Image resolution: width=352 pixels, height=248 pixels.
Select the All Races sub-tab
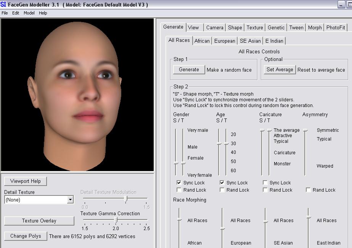coord(179,40)
